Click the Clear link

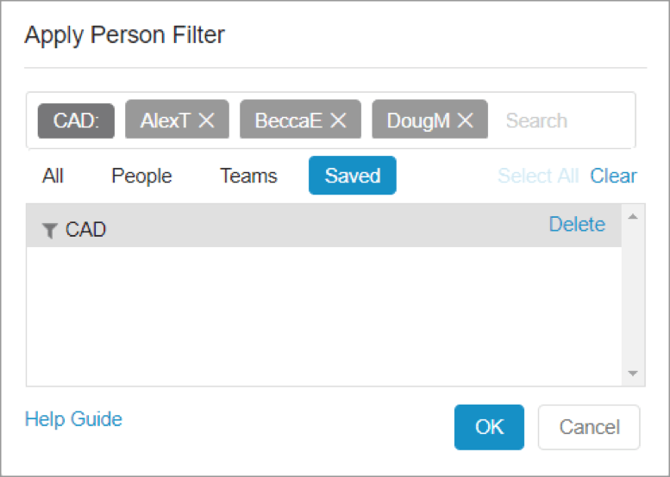(613, 176)
